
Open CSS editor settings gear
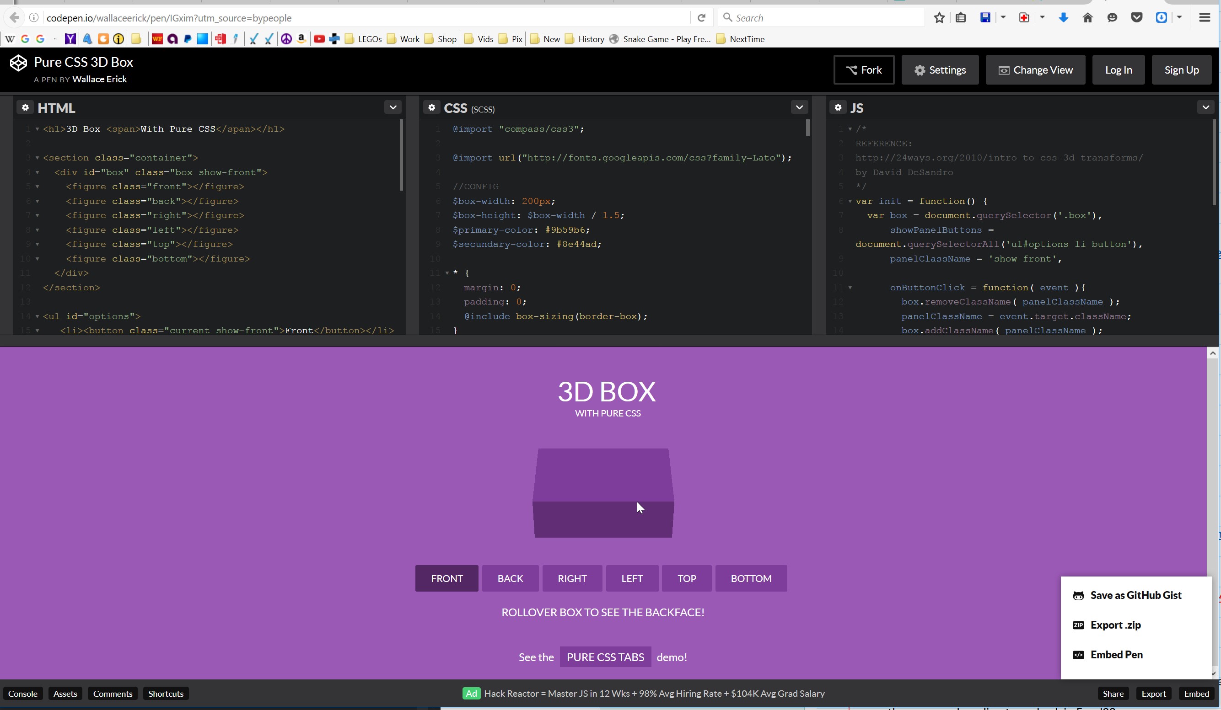click(431, 107)
